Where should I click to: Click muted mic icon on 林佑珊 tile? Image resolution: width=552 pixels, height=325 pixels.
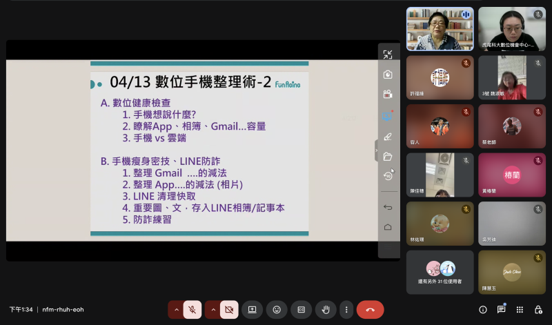[466, 209]
